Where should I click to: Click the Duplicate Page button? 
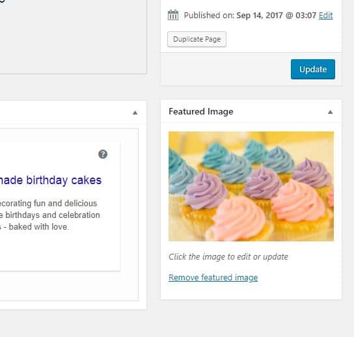click(x=197, y=39)
